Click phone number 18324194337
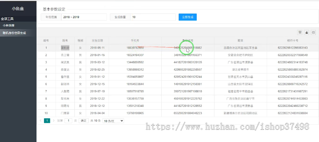Viewport: 319px width, 142px height. click(x=135, y=55)
